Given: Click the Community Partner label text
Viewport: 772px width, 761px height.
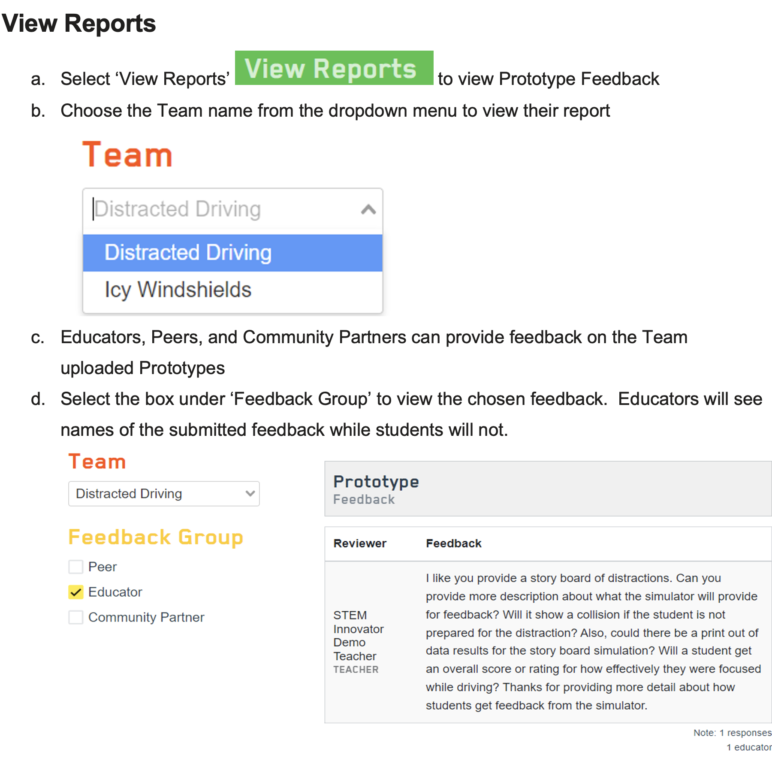Looking at the screenshot, I should 146,617.
